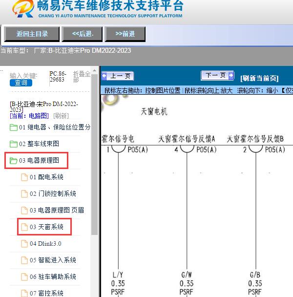Click the sidebar scrollbar up arrow

point(94,71)
